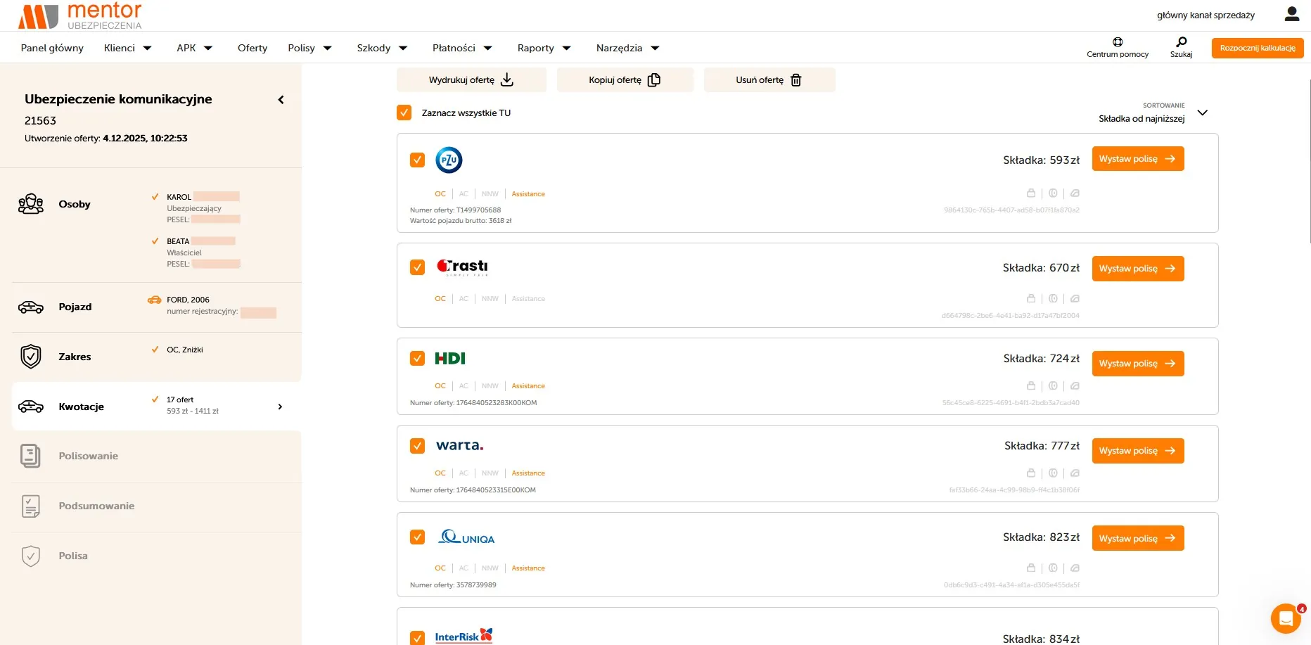The image size is (1311, 645).
Task: Click Rozpocznij kalkulację button
Action: [1257, 48]
